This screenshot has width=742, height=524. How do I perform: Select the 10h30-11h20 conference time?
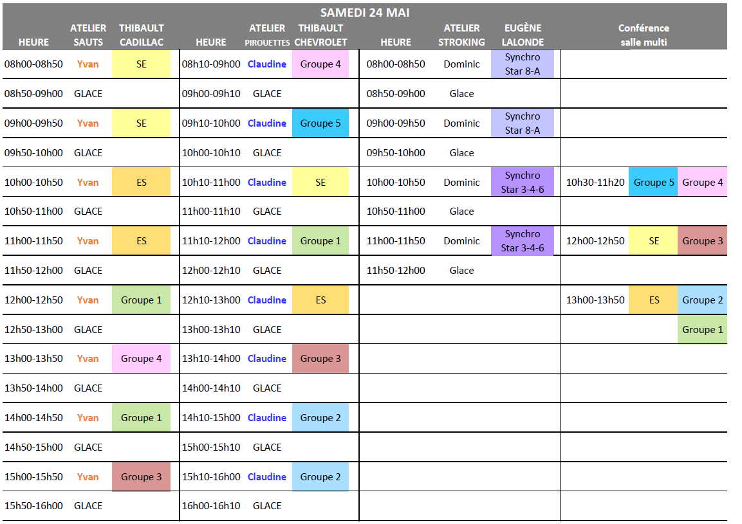click(595, 183)
